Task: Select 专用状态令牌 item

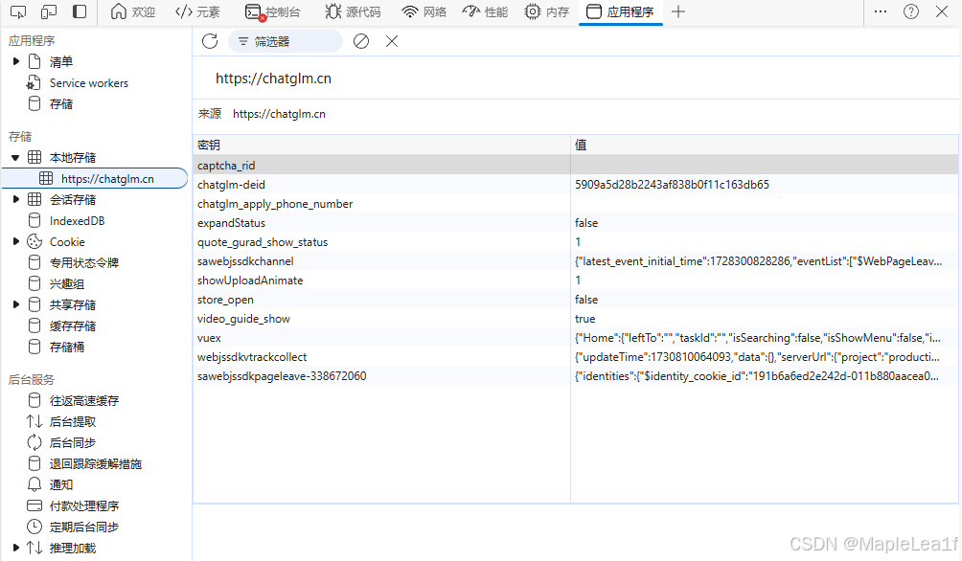Action: (84, 262)
